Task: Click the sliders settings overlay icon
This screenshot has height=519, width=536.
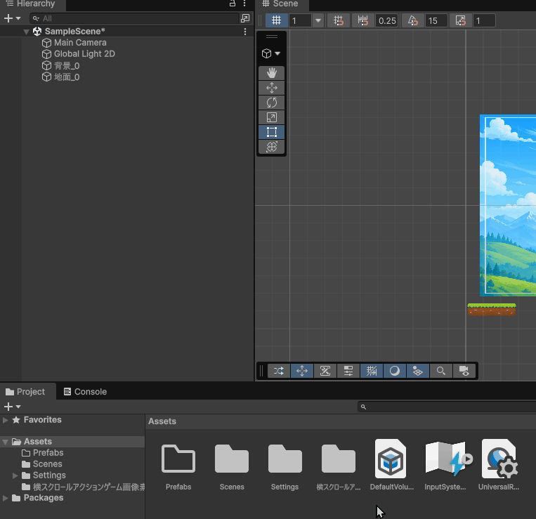Action: 348,371
